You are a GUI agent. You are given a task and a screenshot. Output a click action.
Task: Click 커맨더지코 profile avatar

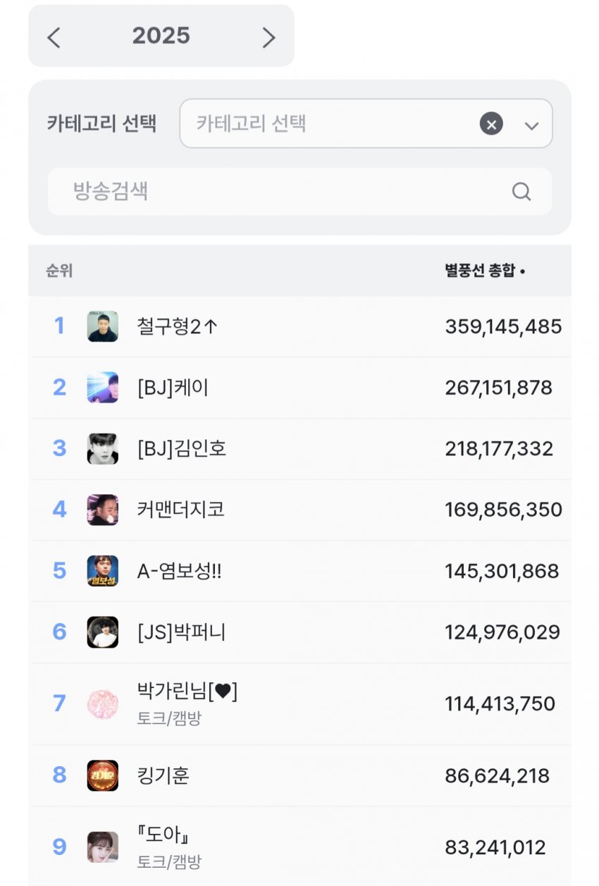click(x=103, y=510)
